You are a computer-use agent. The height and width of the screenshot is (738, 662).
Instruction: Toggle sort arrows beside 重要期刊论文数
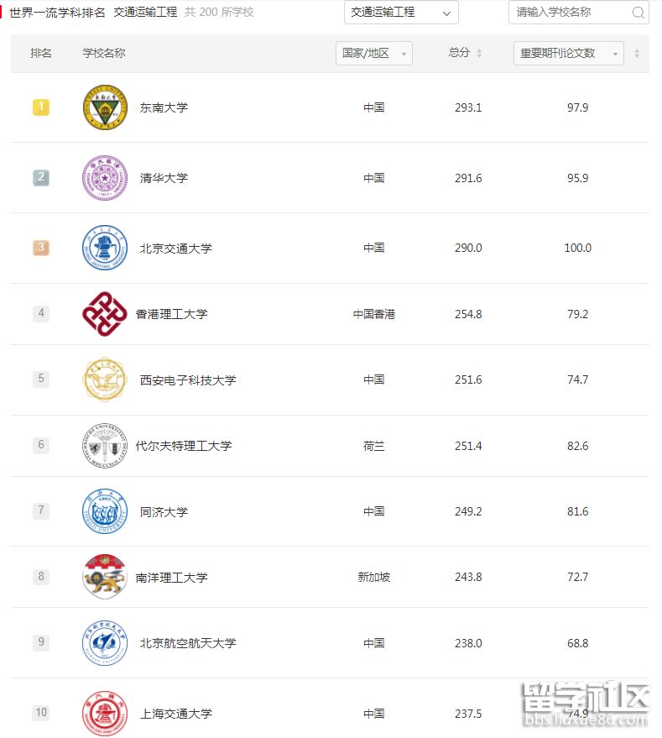pos(637,53)
